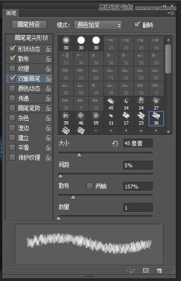The height and width of the screenshot is (281, 181).
Task: Select the brush tip sized 17
Action: 126,118
